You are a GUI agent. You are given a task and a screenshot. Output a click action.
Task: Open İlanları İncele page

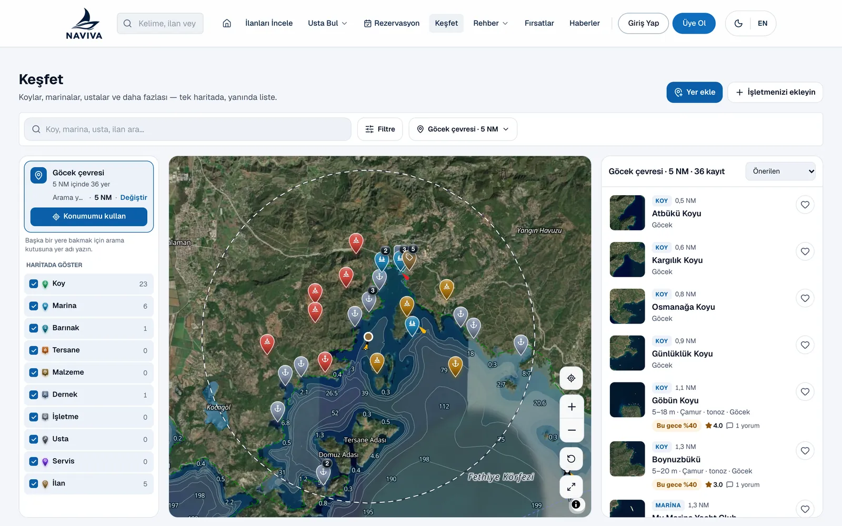point(269,23)
